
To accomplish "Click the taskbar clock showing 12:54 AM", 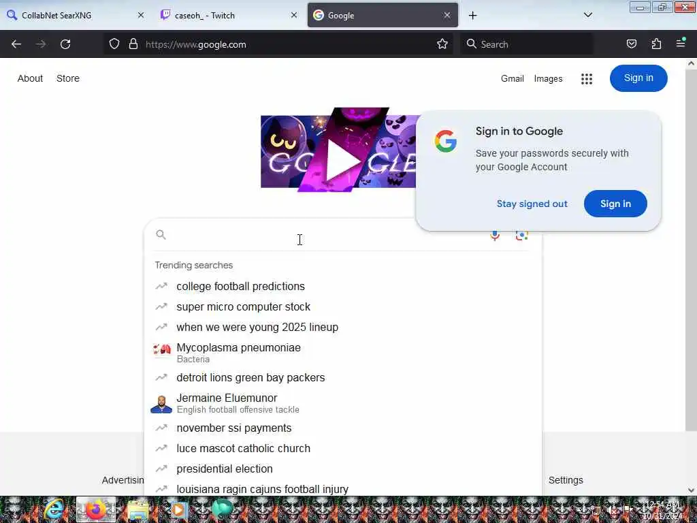I will tap(662, 509).
